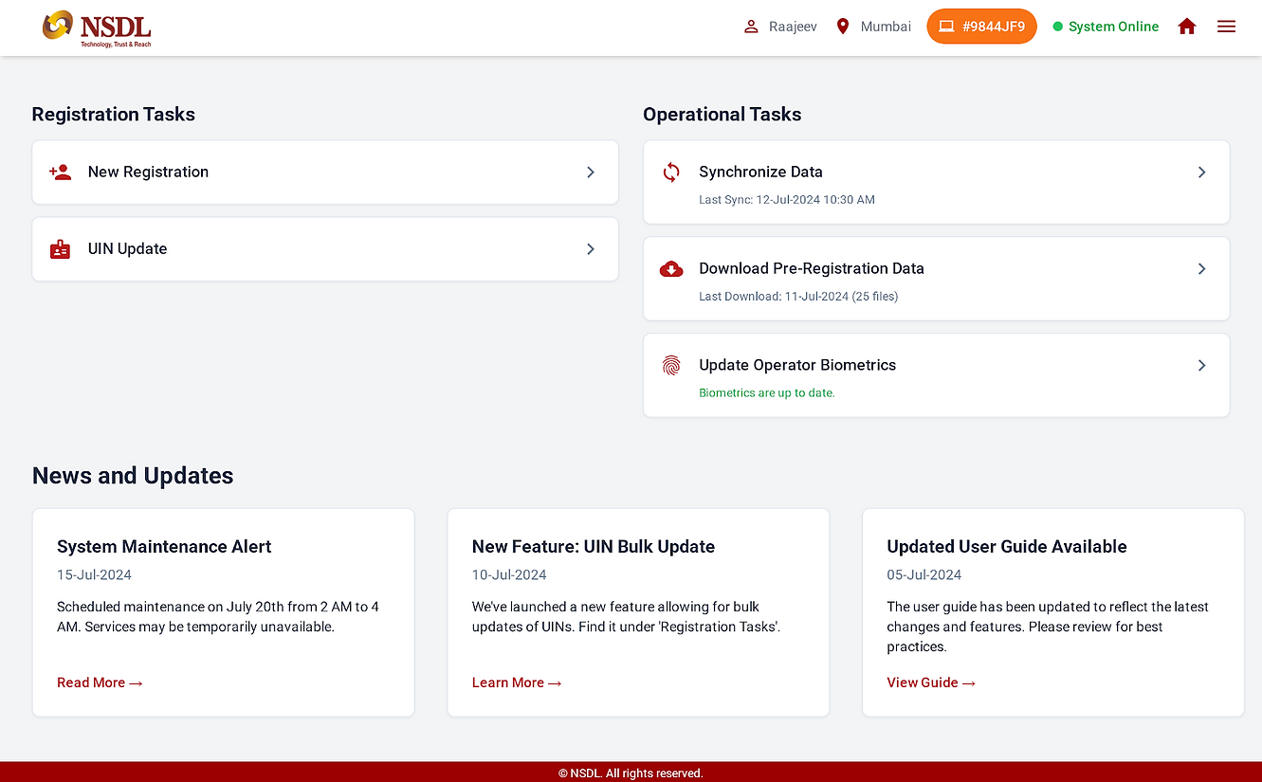This screenshot has height=782, width=1262.
Task: Go to home via house icon
Action: [x=1187, y=27]
